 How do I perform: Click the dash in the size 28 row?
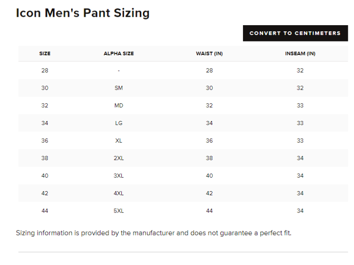[119, 70]
